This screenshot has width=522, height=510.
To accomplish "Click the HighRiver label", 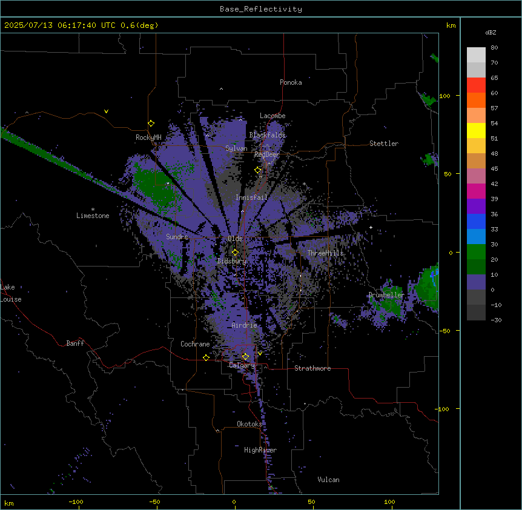I will coord(260,450).
